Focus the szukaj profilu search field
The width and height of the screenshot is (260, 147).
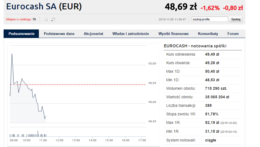pyautogui.click(x=210, y=19)
